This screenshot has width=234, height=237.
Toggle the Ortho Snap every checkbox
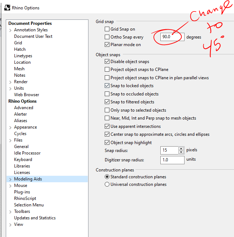[107, 37]
